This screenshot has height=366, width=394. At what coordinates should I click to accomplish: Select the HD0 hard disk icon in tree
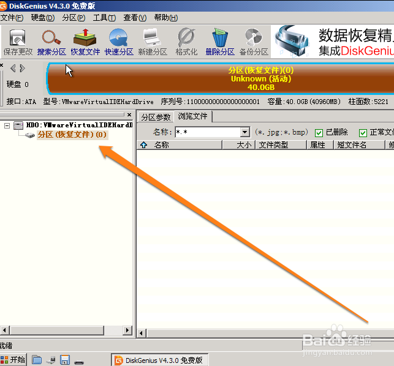pyautogui.click(x=18, y=125)
